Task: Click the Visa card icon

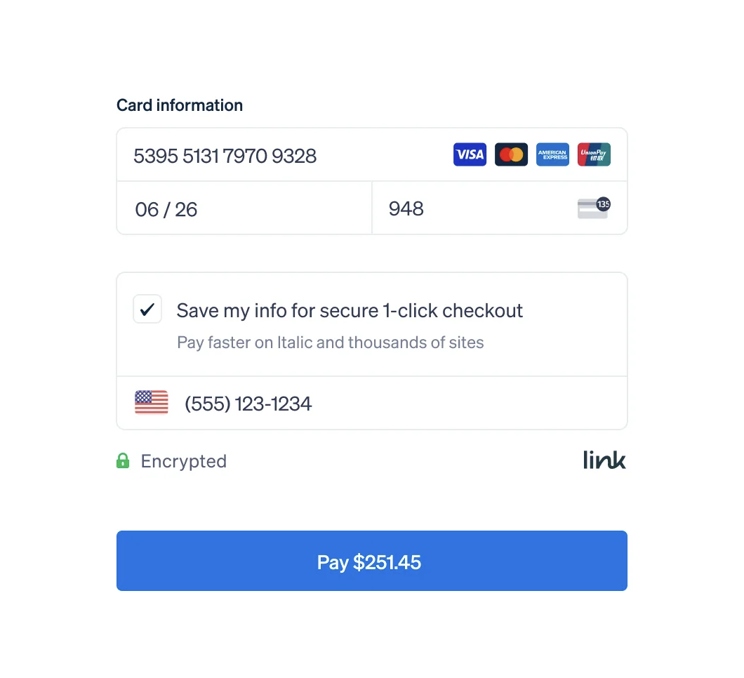Action: click(470, 154)
